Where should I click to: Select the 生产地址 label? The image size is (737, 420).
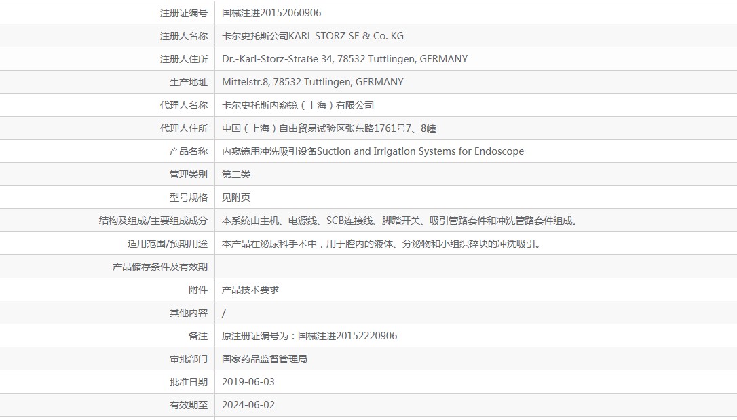click(x=189, y=81)
